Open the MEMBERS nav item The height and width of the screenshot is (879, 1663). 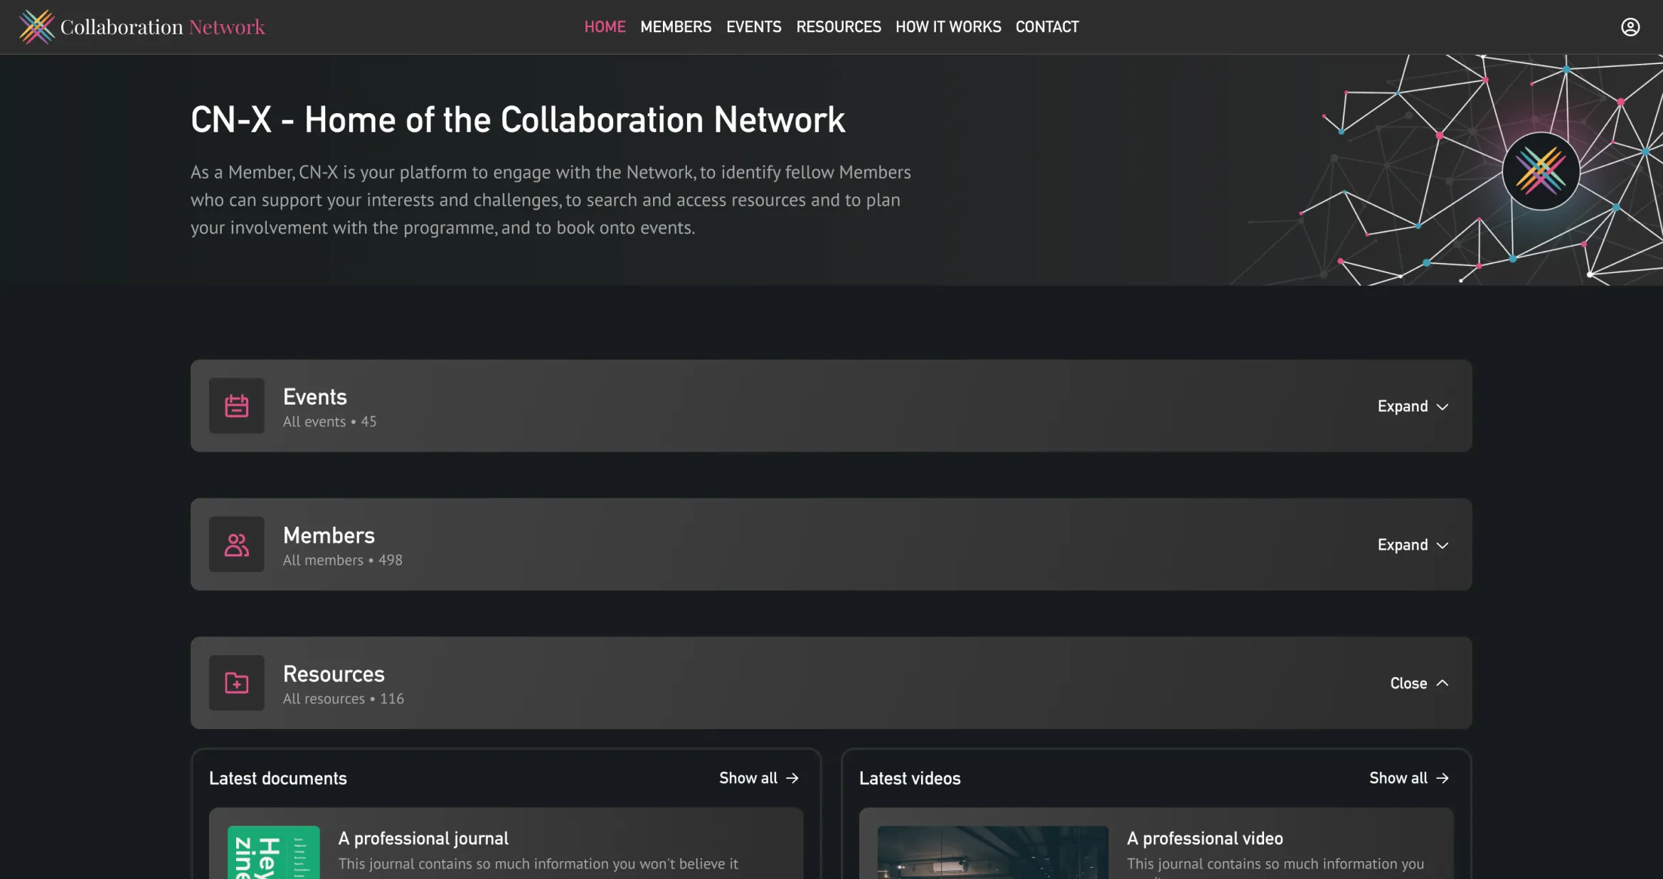(x=676, y=27)
